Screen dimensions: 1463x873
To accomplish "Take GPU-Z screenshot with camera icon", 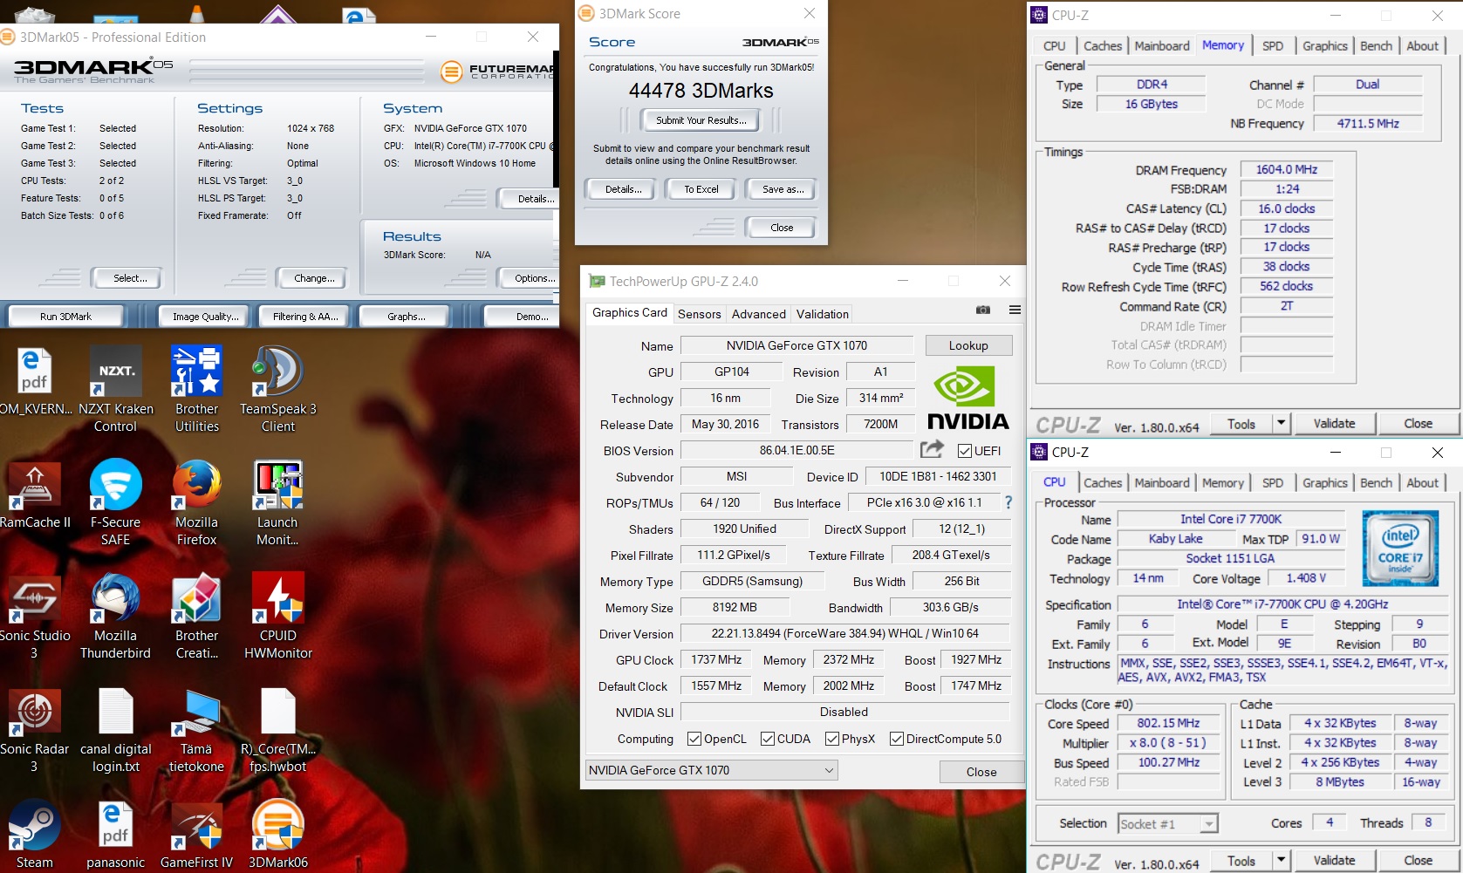I will click(x=983, y=310).
